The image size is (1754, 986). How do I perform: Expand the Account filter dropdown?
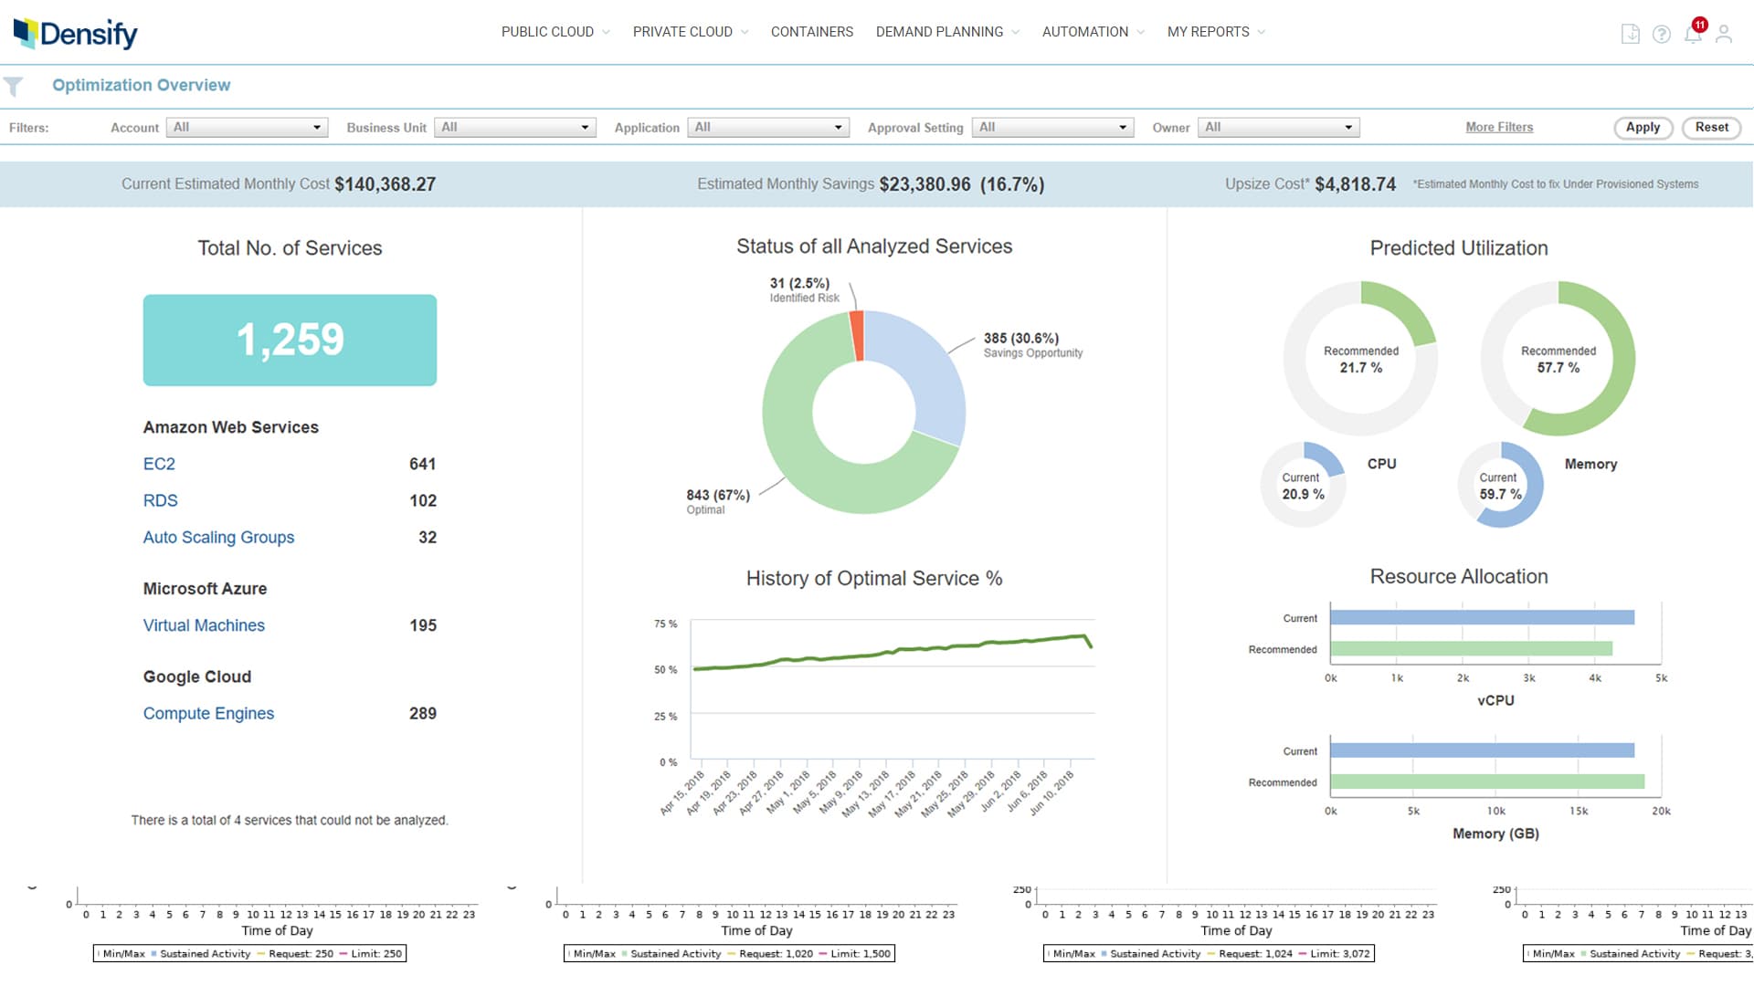coord(247,128)
